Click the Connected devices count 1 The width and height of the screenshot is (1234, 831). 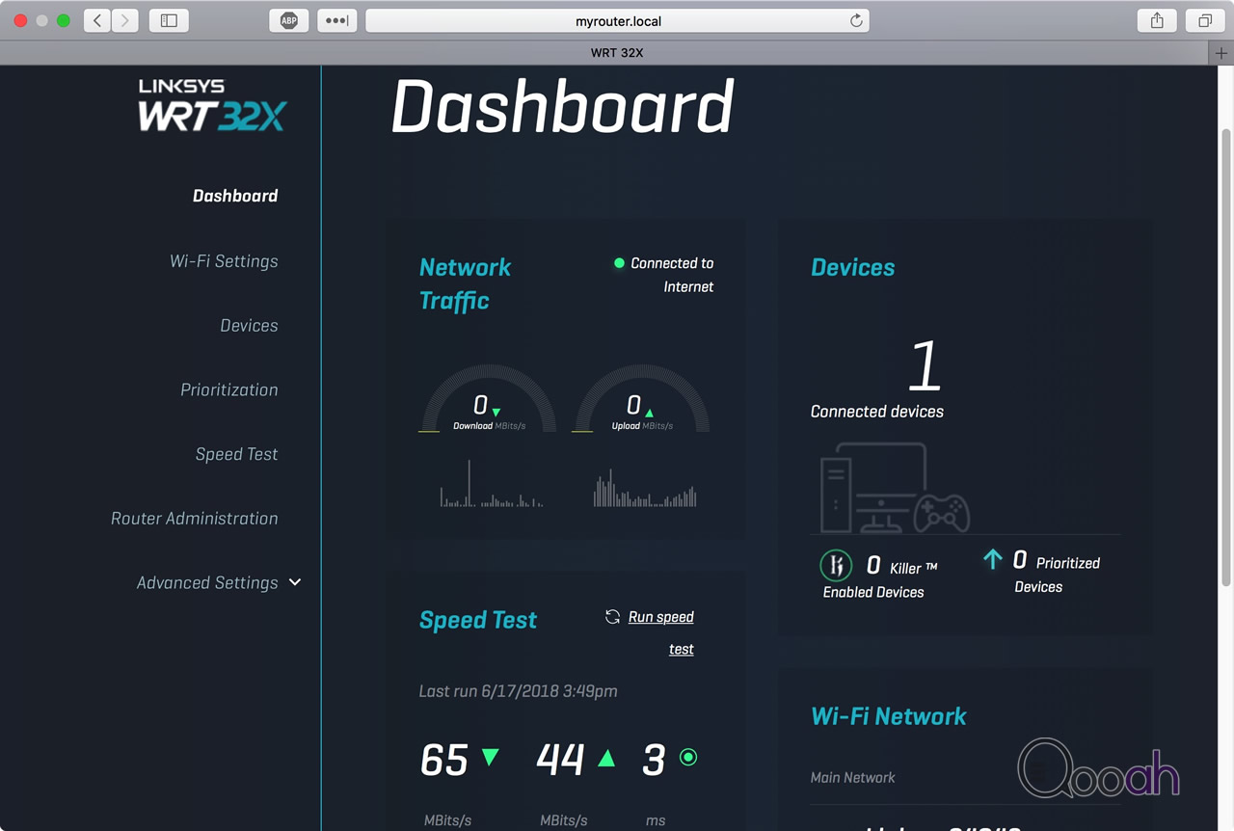pyautogui.click(x=925, y=366)
